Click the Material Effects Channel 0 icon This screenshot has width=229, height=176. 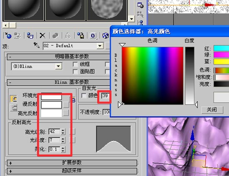[93, 35]
